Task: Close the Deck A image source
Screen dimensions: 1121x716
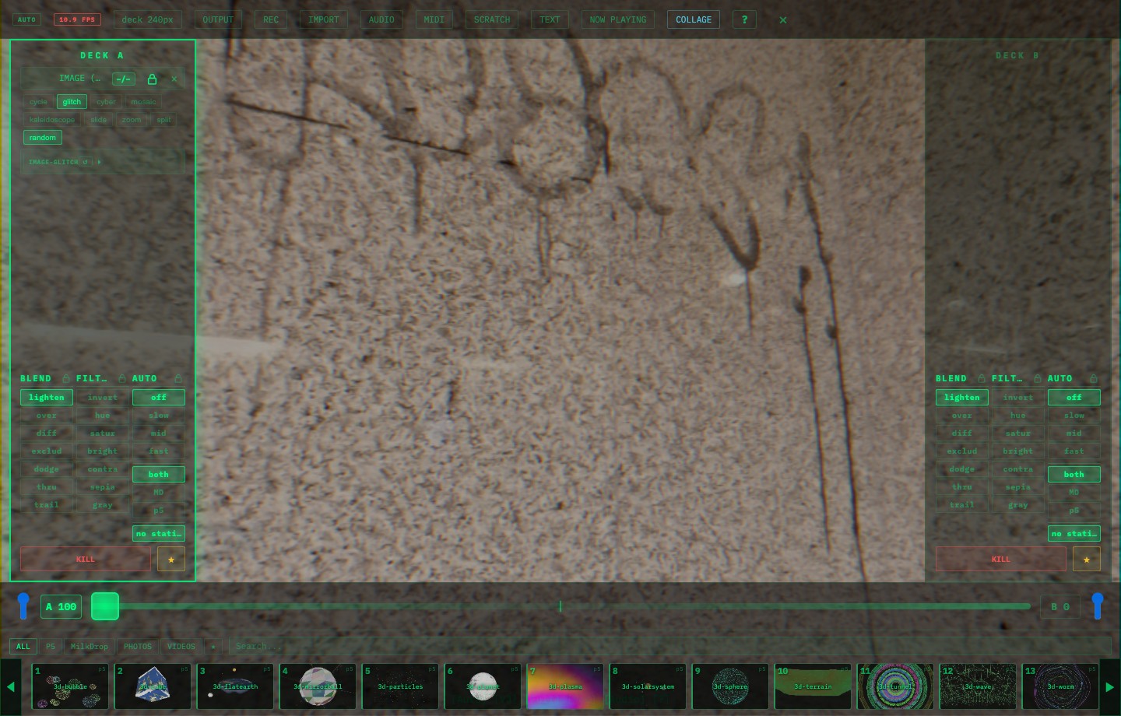Action: point(174,79)
